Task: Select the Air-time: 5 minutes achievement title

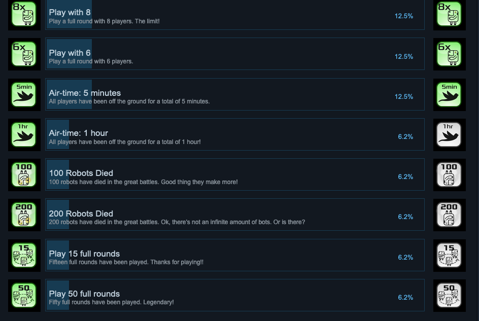Action: 85,93
